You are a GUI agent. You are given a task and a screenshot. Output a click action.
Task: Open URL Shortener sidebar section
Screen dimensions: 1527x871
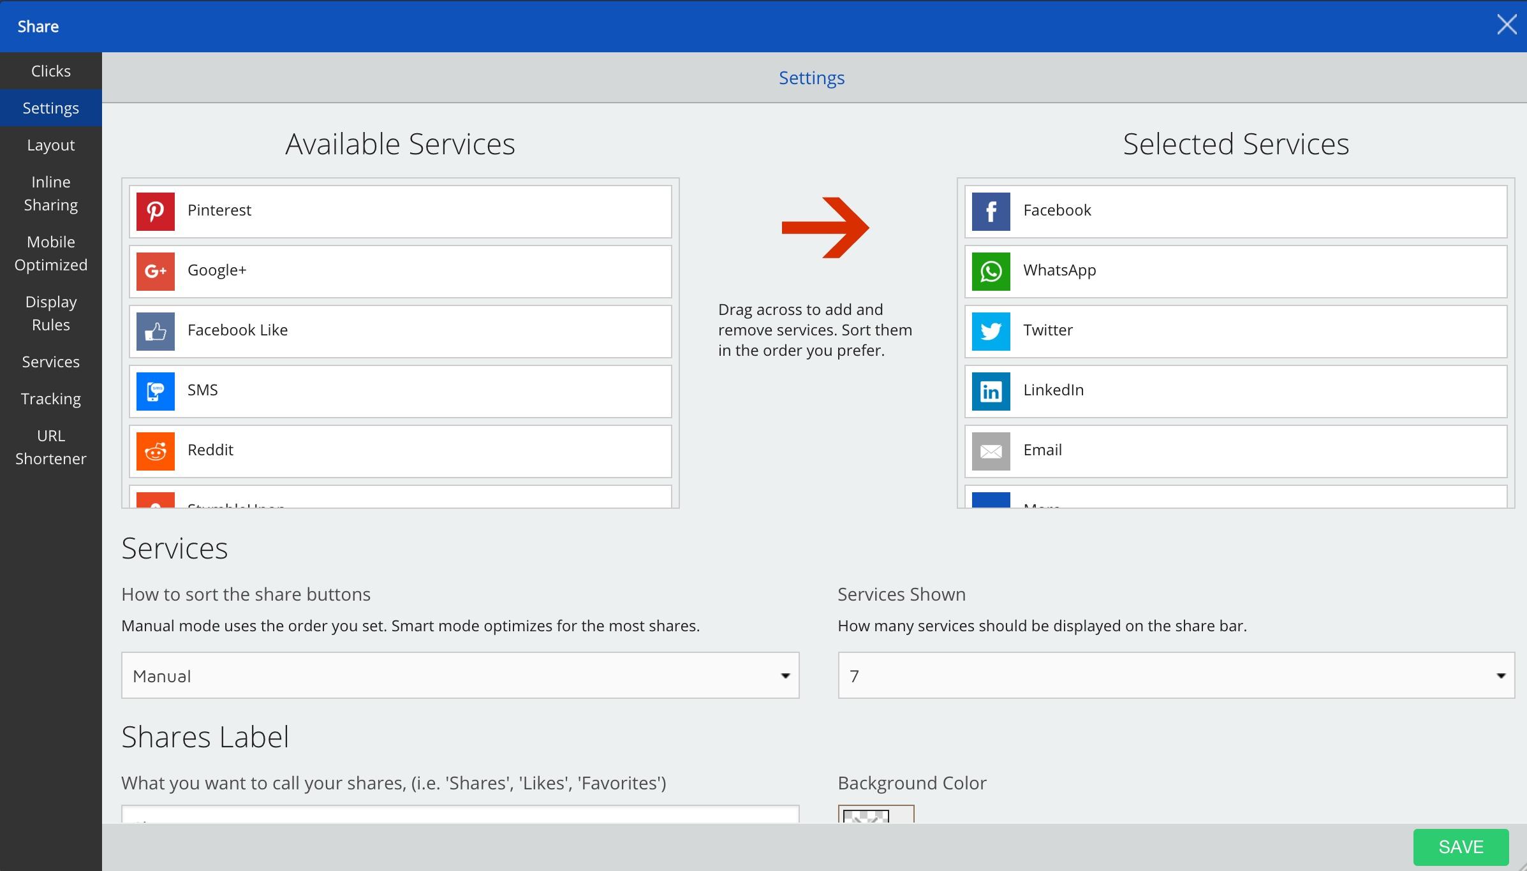[51, 447]
